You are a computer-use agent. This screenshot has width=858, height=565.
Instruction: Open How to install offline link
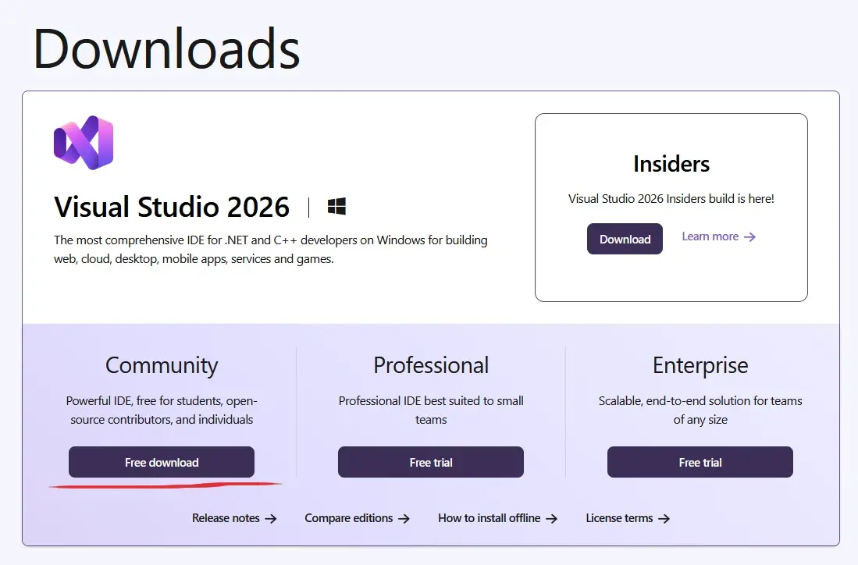point(498,518)
